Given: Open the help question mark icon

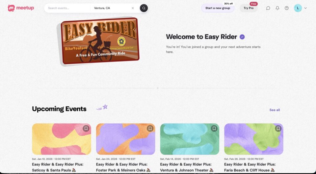Looking at the screenshot, I should tap(287, 8).
